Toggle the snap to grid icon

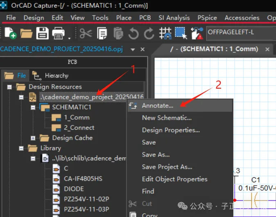pos(165,33)
